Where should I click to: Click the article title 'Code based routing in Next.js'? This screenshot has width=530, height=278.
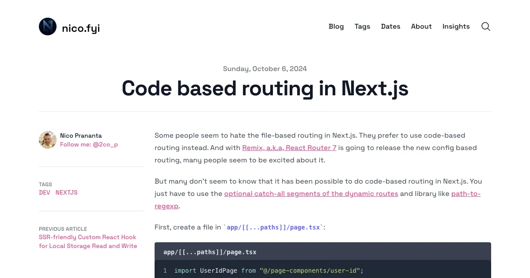coord(265,89)
